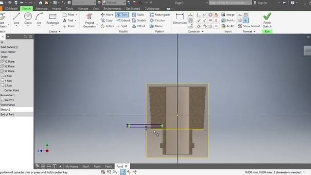Screen dimensions: 311x175
Task: Open the help question mark icon
Action: tap(293, 3)
